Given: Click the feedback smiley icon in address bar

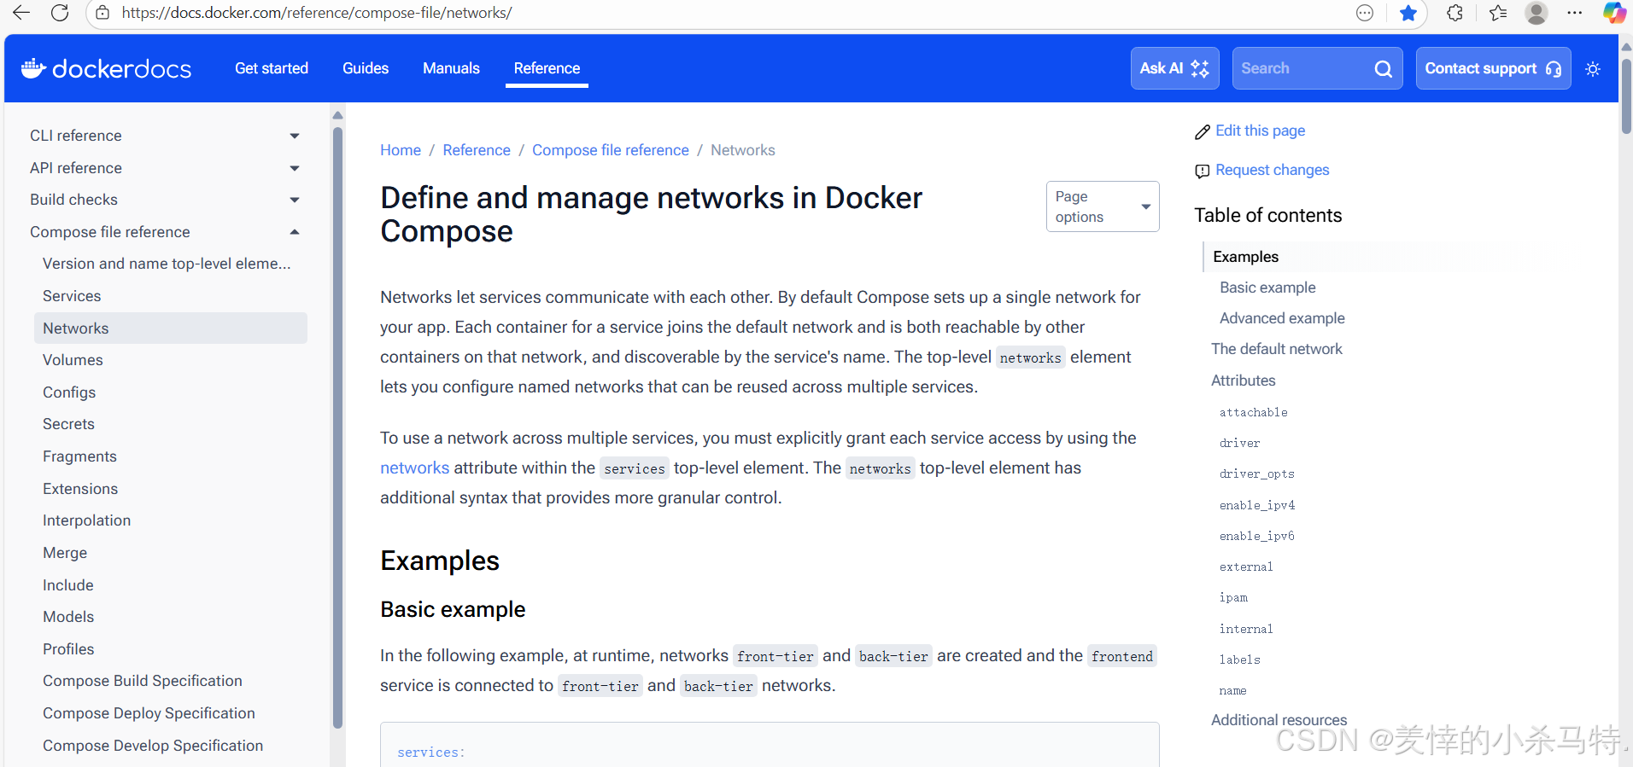Looking at the screenshot, I should [x=1365, y=13].
